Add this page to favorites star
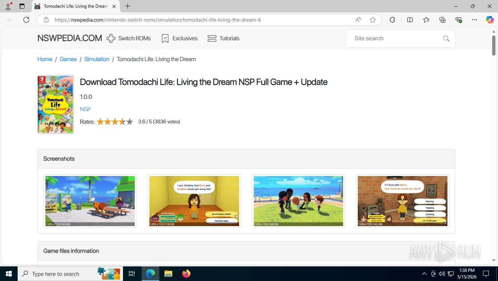Image resolution: width=498 pixels, height=281 pixels. click(x=373, y=20)
